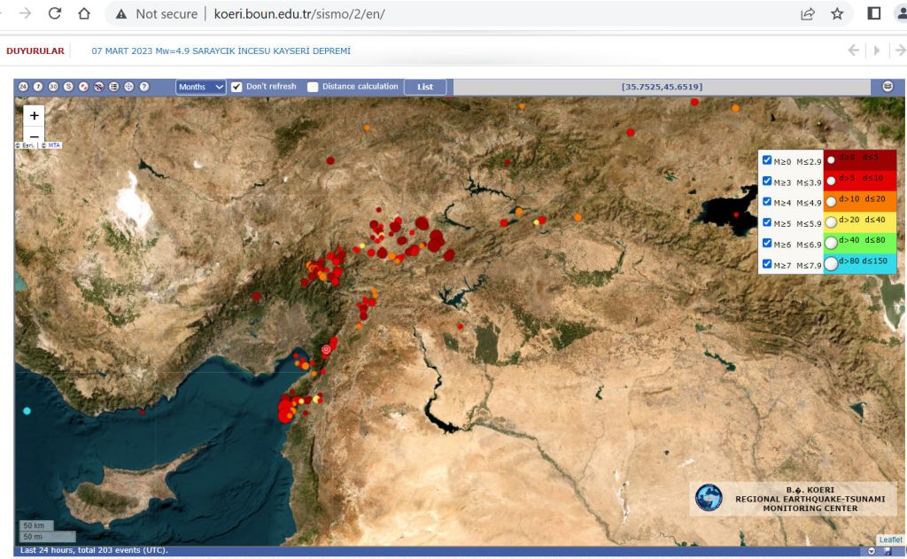Click the Leaflet attribution link
This screenshot has height=559, width=907.
click(890, 540)
